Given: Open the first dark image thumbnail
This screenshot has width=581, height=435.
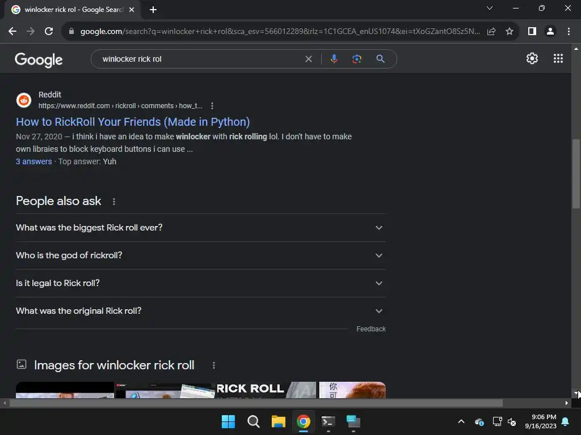Looking at the screenshot, I should (65, 390).
